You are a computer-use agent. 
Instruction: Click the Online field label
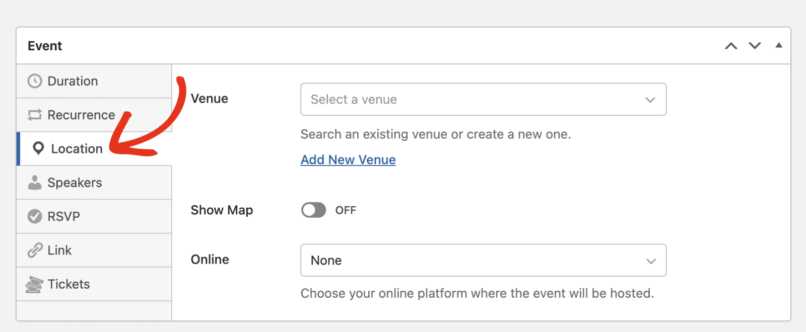click(x=210, y=260)
